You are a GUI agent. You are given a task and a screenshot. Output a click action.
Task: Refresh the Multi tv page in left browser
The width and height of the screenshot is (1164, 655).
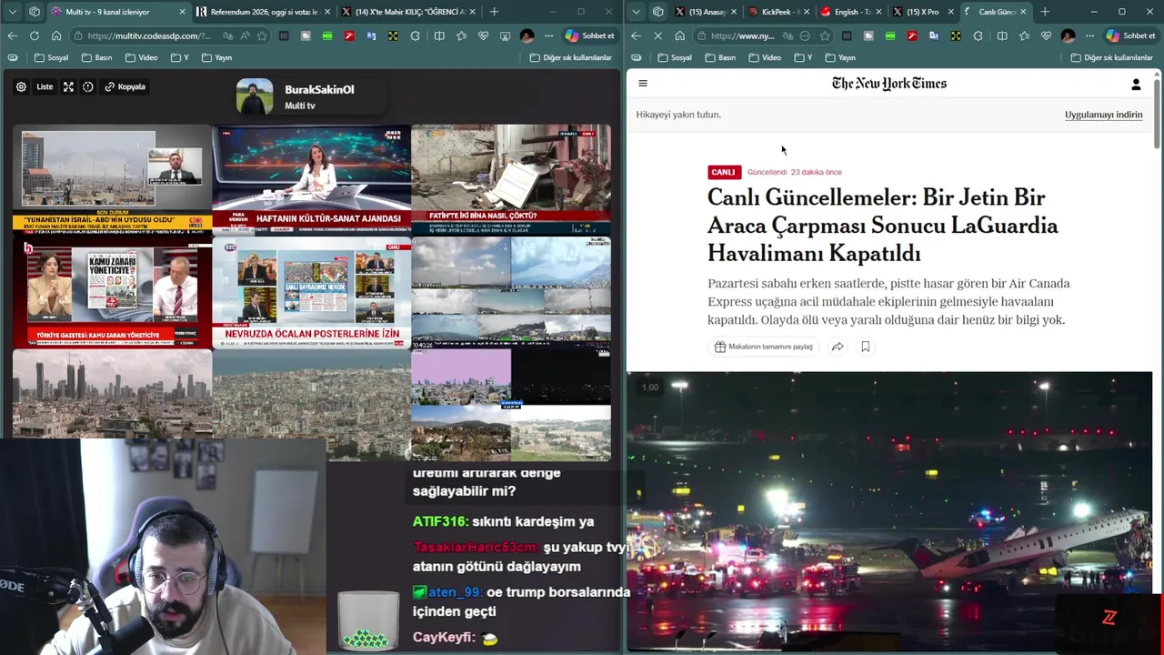tap(34, 35)
